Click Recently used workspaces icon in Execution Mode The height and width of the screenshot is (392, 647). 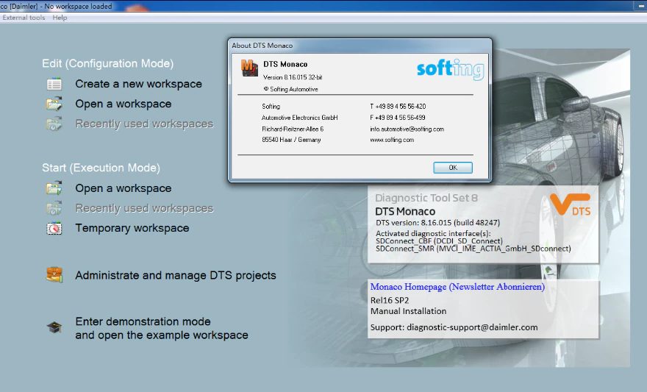click(x=54, y=208)
